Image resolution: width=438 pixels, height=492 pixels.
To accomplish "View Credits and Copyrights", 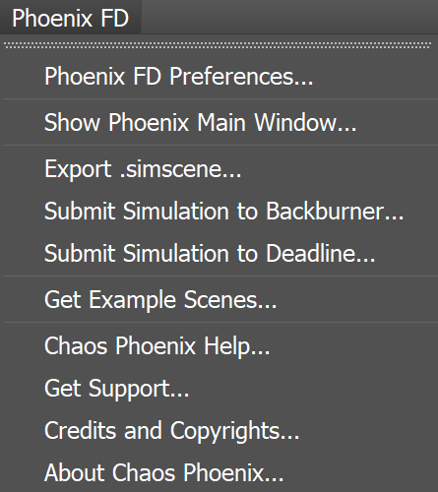I will click(220, 430).
